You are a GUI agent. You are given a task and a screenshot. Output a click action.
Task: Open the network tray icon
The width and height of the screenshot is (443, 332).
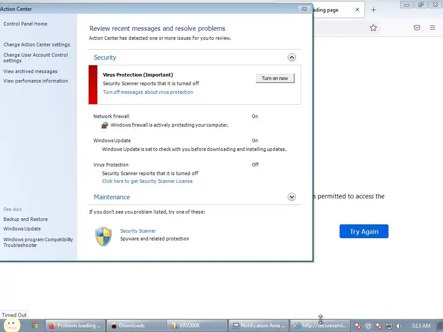389,326
